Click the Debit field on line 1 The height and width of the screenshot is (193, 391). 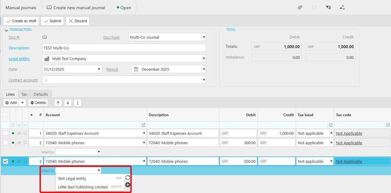(238, 133)
